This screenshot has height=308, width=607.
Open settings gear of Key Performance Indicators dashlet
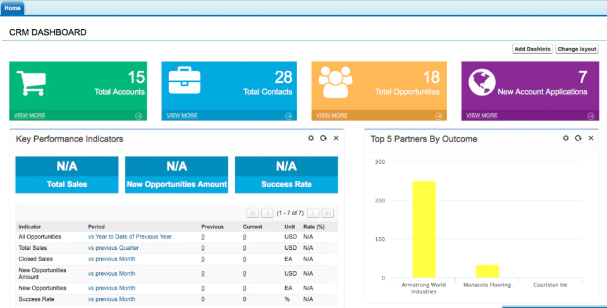[311, 138]
